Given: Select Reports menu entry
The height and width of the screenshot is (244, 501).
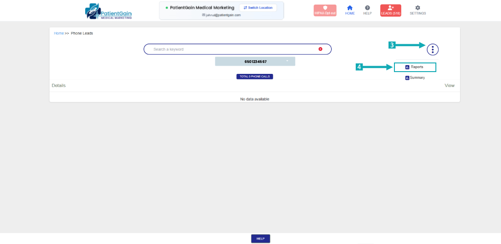Looking at the screenshot, I should (x=415, y=67).
